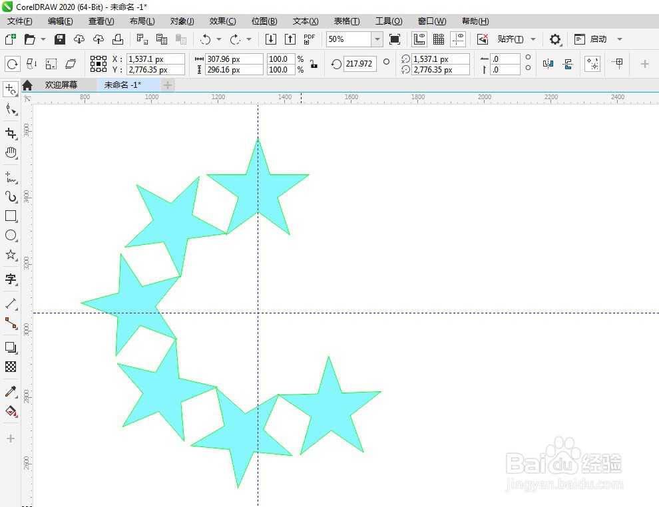
Task: Select the Eyedropper tool
Action: (x=11, y=391)
